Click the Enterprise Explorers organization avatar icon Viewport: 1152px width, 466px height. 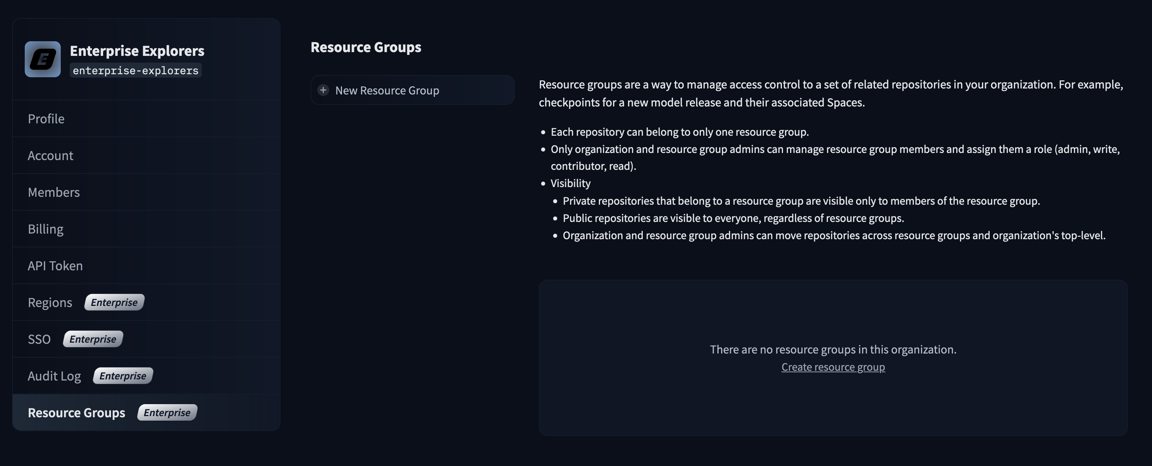pos(42,59)
